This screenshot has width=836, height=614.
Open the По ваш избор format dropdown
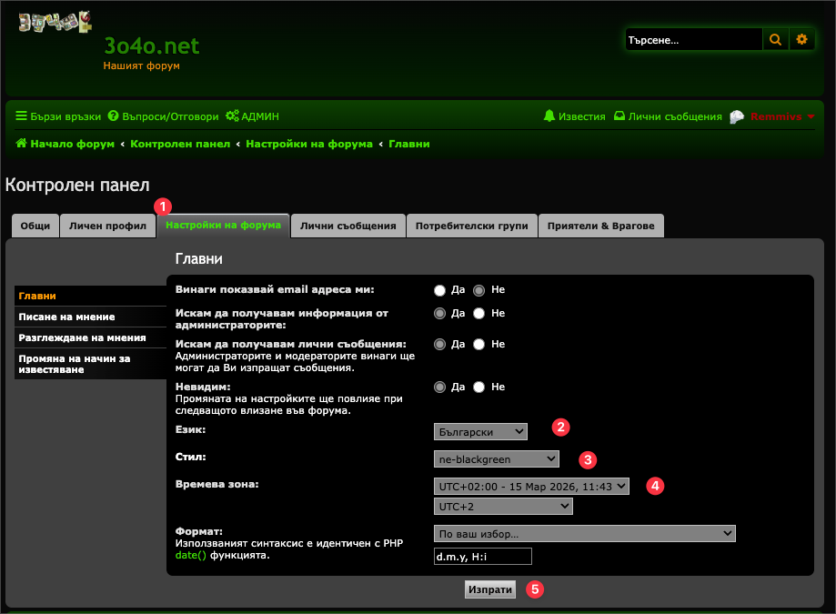(x=585, y=534)
